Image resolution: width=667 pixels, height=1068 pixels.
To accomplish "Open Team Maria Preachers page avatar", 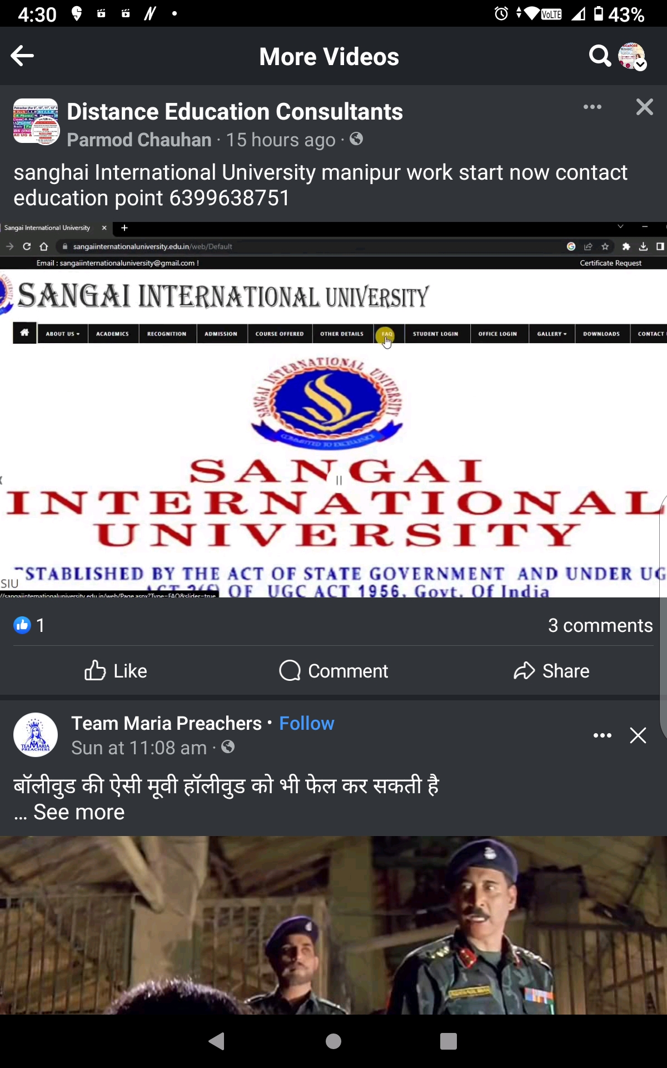I will tap(36, 735).
